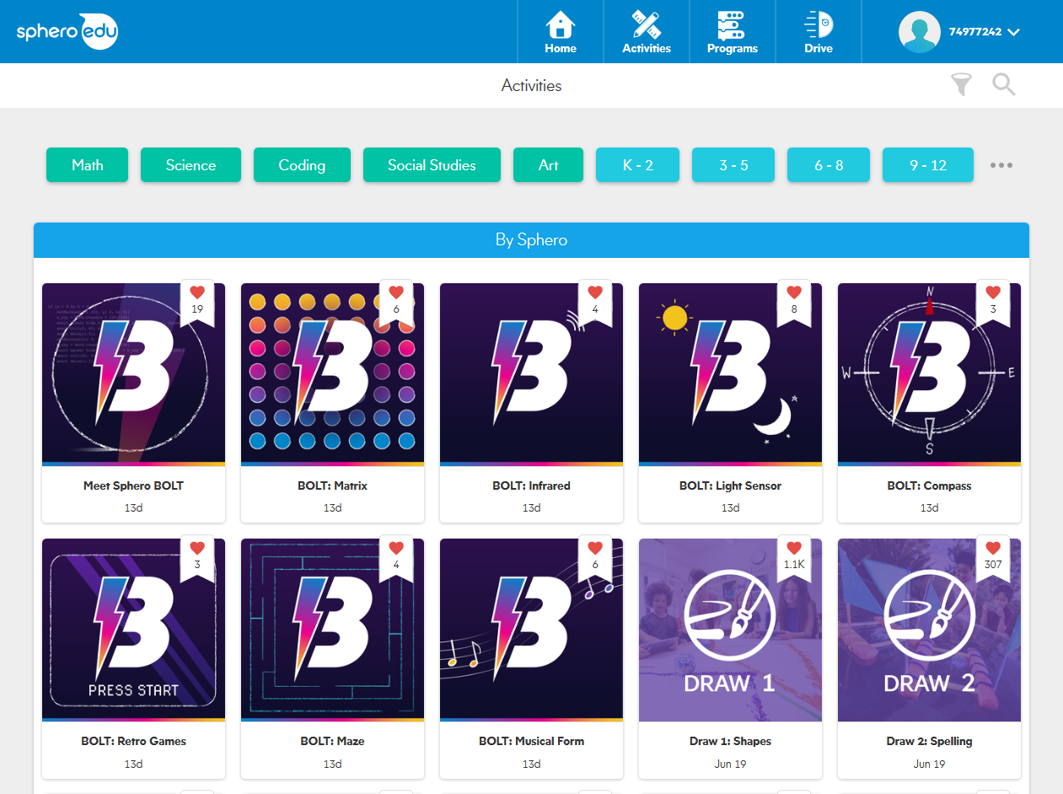
Task: Click the user profile avatar
Action: click(x=919, y=32)
